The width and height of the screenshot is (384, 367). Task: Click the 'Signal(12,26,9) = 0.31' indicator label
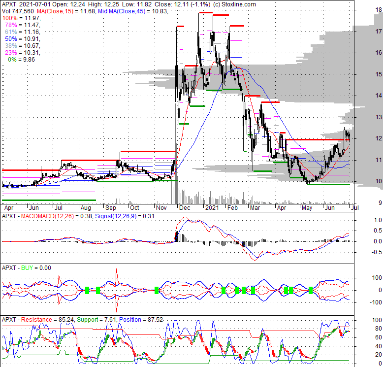(x=125, y=216)
